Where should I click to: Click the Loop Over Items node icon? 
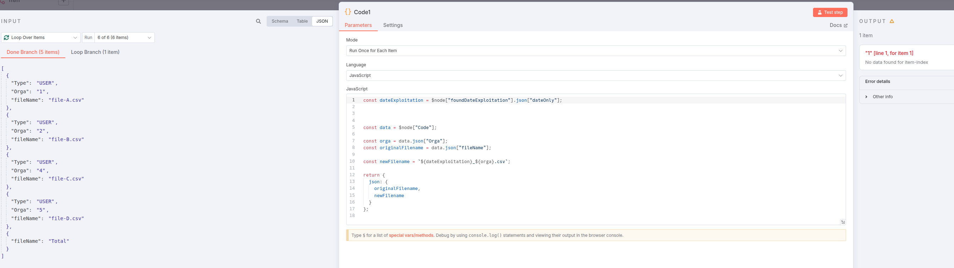click(6, 38)
